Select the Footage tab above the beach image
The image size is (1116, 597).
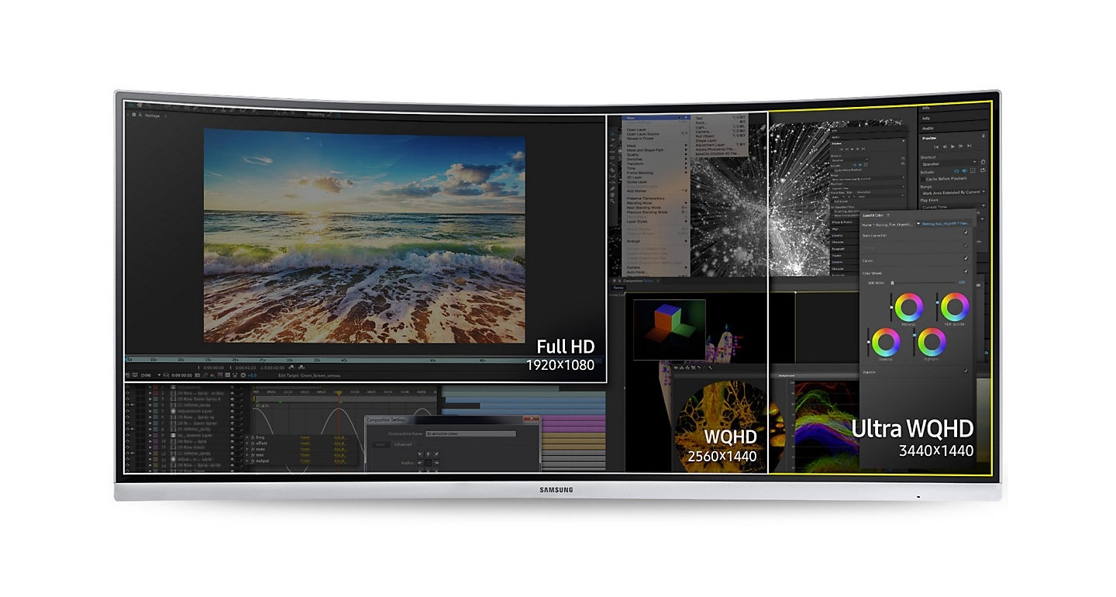153,116
